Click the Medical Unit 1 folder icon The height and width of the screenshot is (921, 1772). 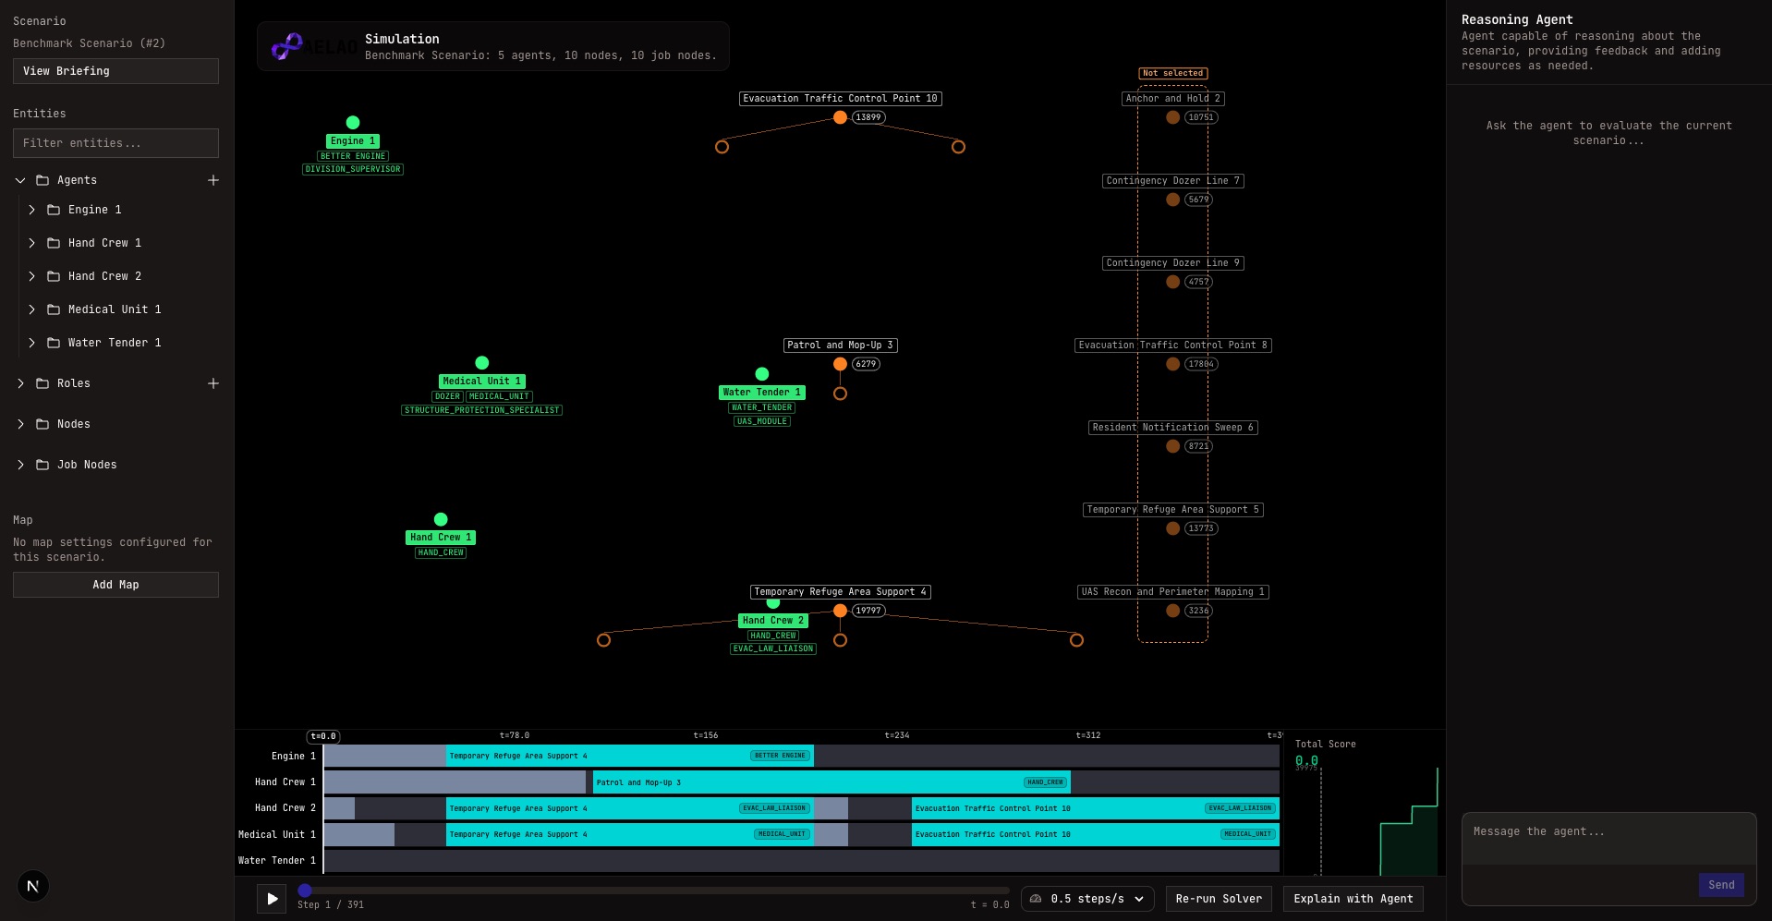tap(54, 309)
